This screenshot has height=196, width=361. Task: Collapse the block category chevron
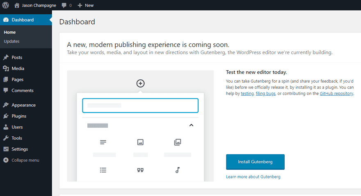tap(191, 125)
